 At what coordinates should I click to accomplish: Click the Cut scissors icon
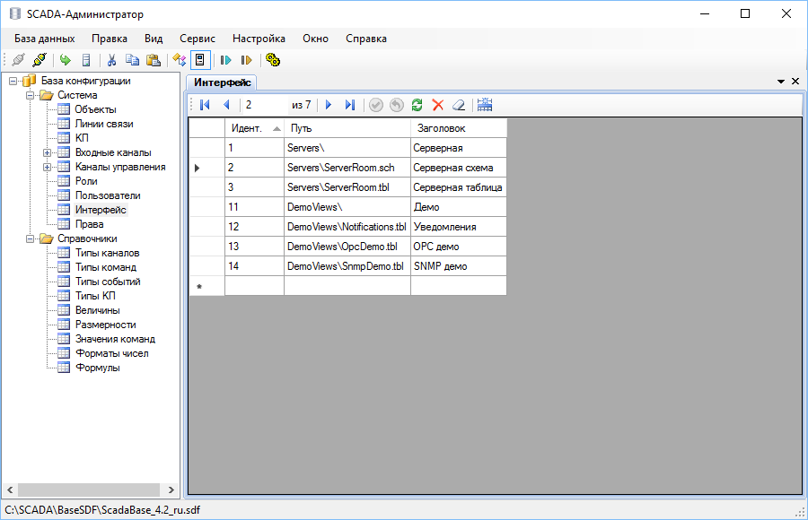[x=111, y=60]
